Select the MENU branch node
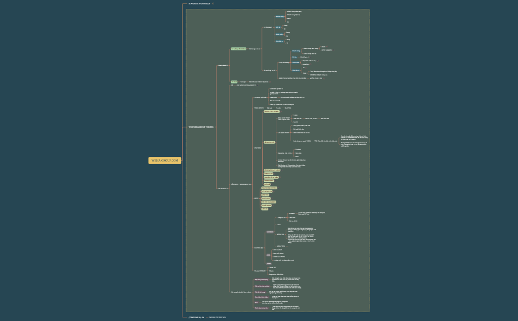 pos(256,198)
